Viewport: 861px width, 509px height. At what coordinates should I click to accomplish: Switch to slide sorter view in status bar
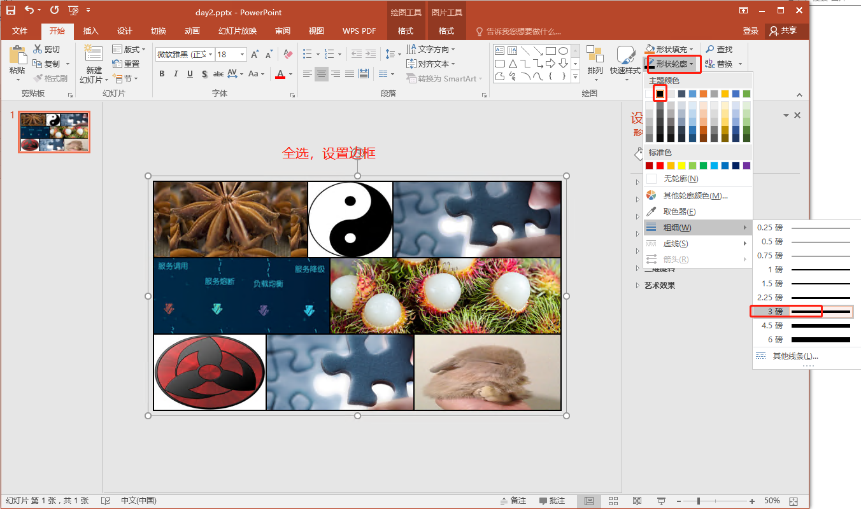coord(613,501)
